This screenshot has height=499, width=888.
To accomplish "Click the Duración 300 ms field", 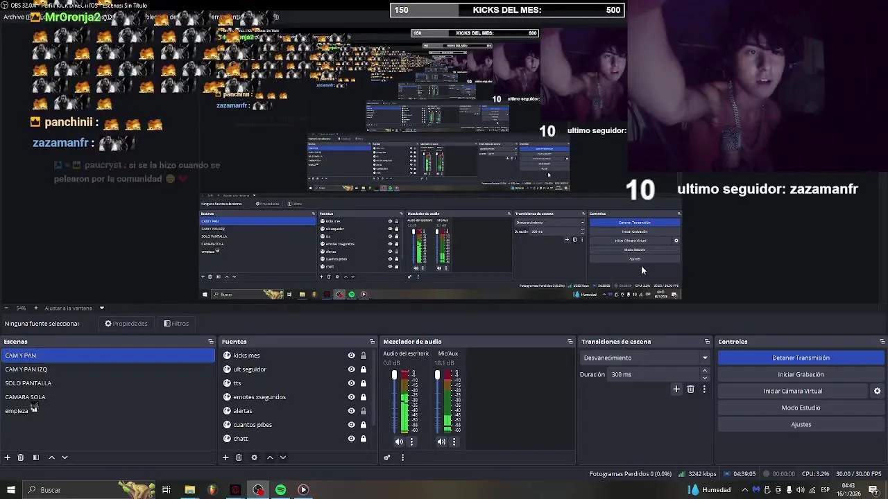I will click(x=654, y=374).
